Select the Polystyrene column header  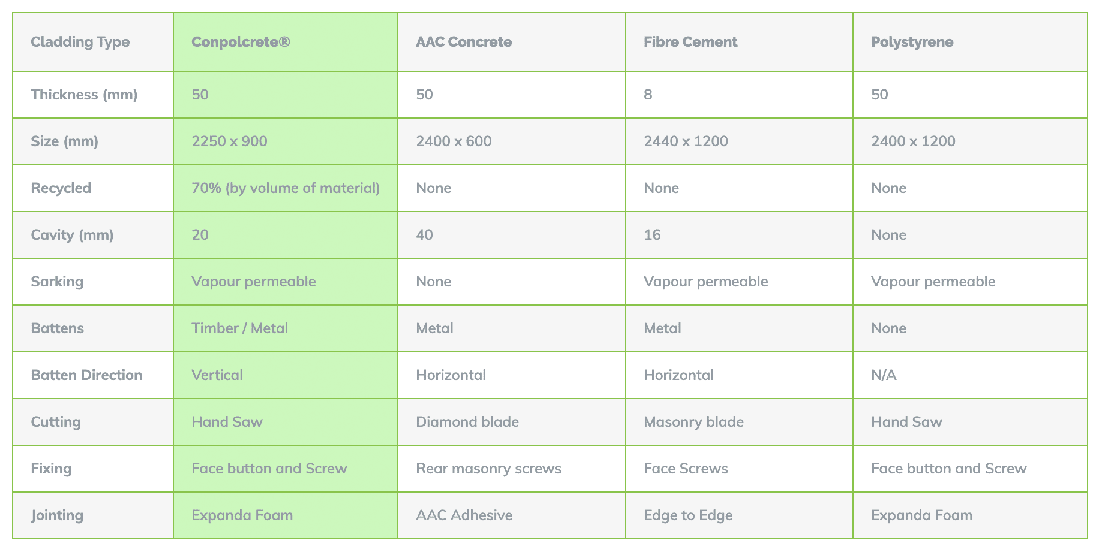tap(970, 42)
